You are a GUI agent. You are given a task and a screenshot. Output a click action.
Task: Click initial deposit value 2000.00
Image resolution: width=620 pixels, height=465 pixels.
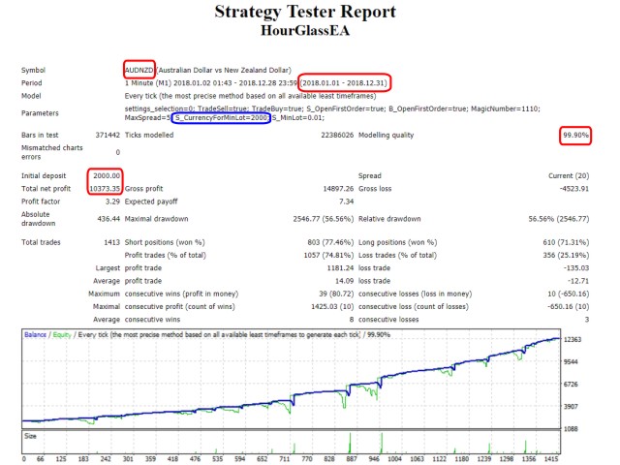[107, 176]
